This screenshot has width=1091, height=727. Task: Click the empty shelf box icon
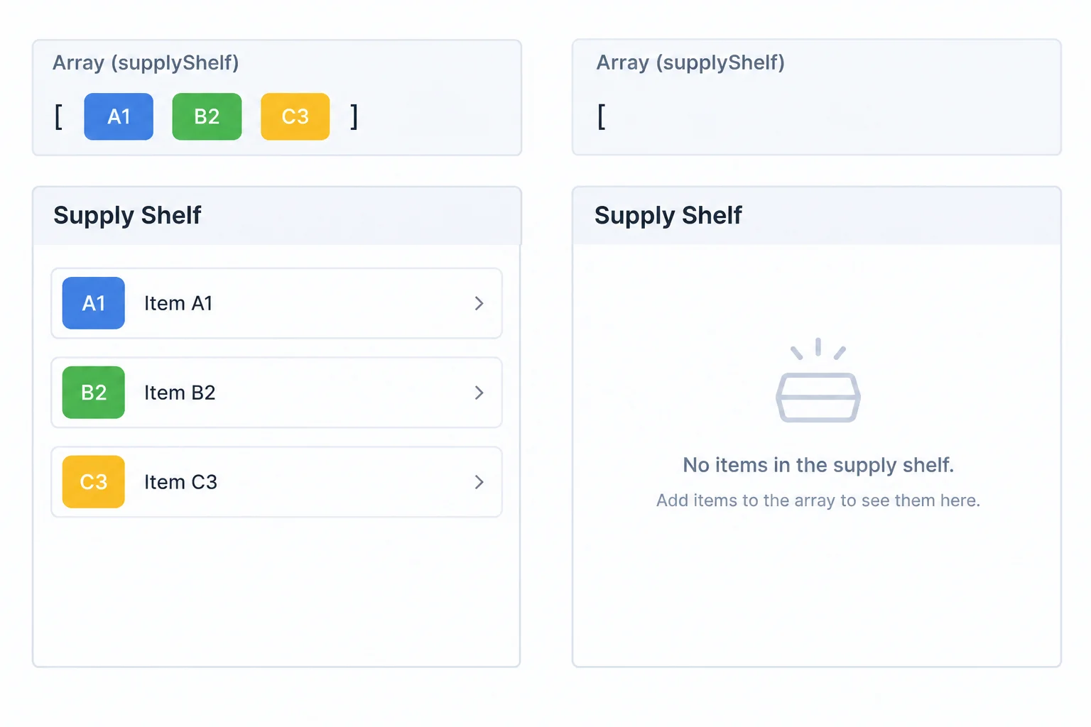[x=818, y=381]
